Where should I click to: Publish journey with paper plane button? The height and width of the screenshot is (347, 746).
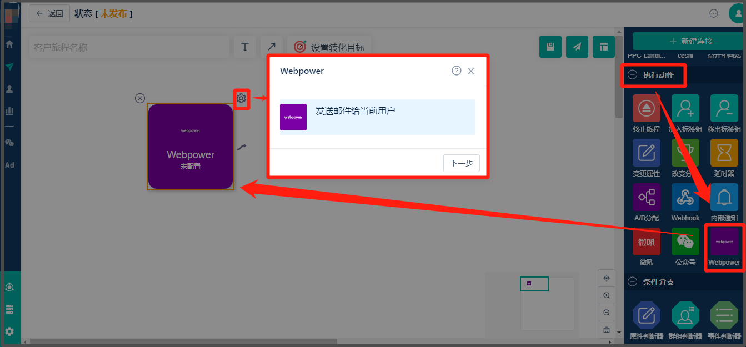(x=577, y=47)
